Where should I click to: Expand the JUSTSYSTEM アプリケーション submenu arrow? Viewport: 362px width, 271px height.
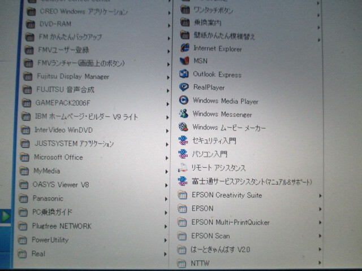tap(167, 145)
